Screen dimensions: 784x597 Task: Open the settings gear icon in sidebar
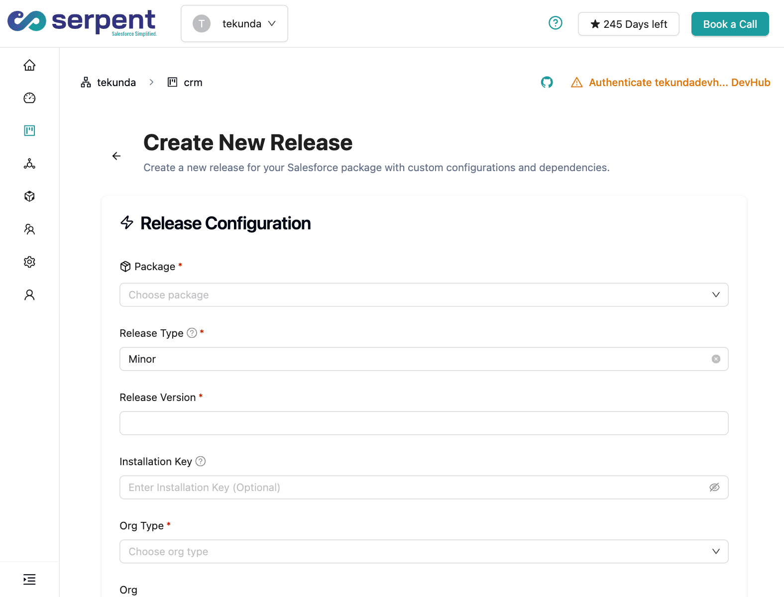pos(29,262)
